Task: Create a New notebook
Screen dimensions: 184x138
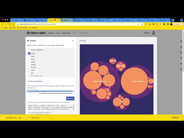Action: point(147,33)
